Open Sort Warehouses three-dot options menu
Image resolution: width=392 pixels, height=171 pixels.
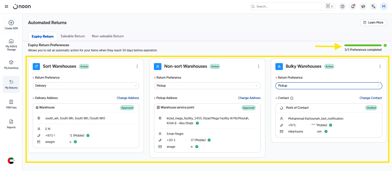click(x=137, y=66)
